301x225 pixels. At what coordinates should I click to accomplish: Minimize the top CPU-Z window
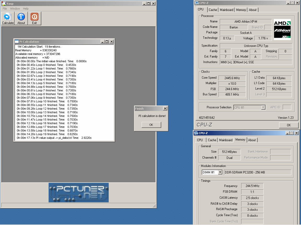(x=288, y=3)
